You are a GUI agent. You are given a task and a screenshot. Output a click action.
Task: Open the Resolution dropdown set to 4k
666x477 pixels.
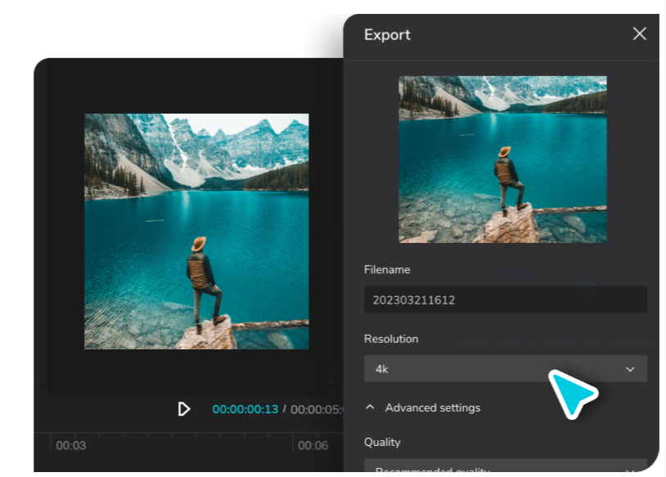(491, 369)
